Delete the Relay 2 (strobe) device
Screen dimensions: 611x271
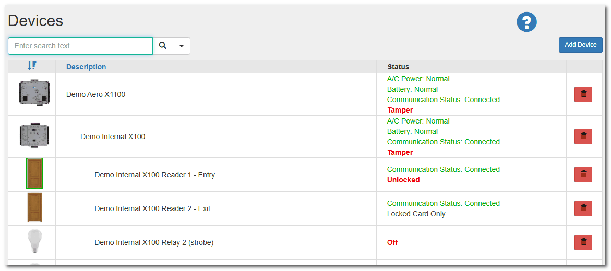tap(583, 242)
